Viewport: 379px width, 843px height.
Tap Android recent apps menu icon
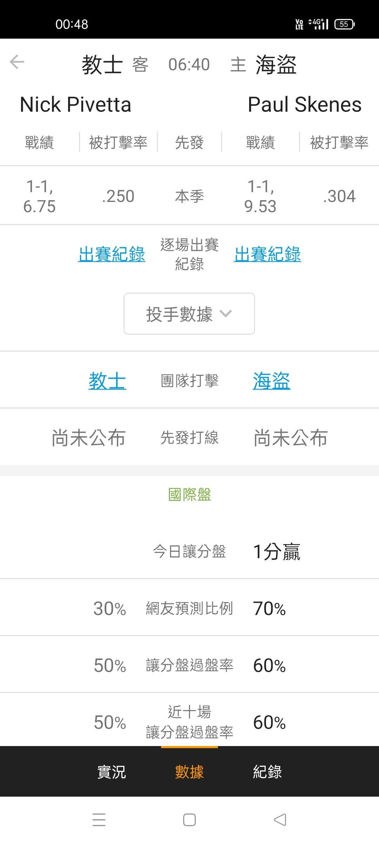coord(99,820)
